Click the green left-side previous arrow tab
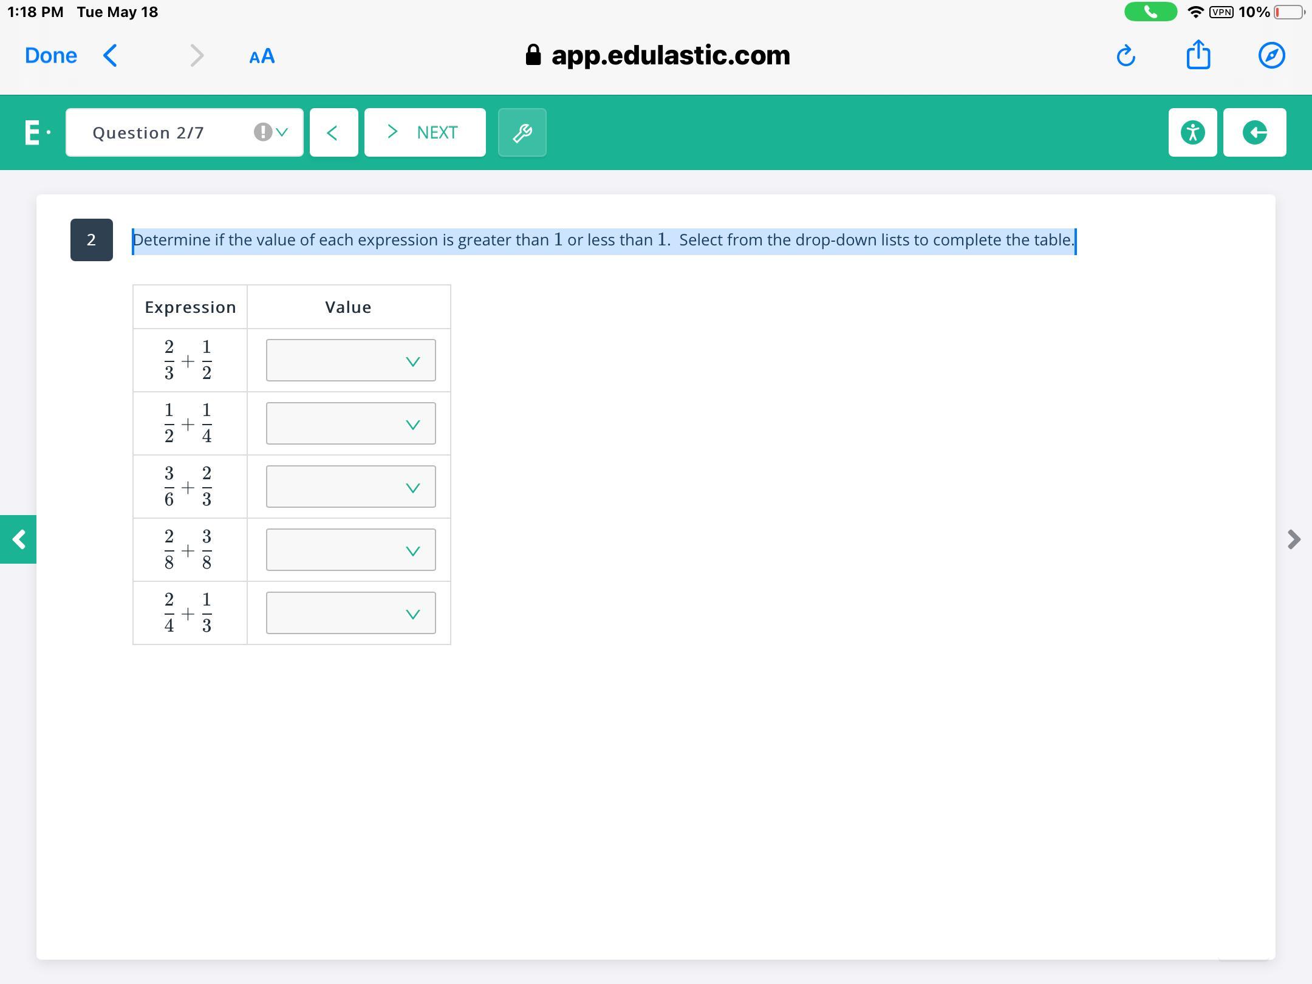This screenshot has width=1312, height=984. (18, 539)
